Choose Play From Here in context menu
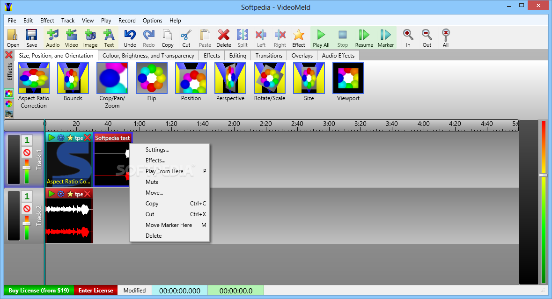 click(x=169, y=171)
